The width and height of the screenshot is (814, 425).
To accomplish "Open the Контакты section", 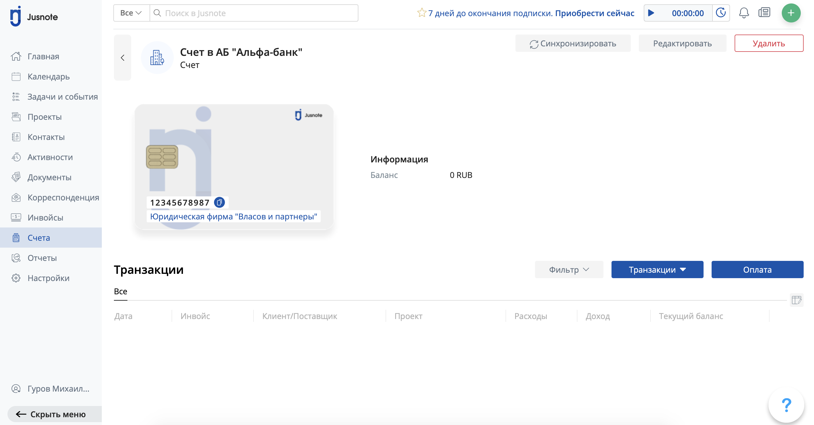I will pos(46,137).
